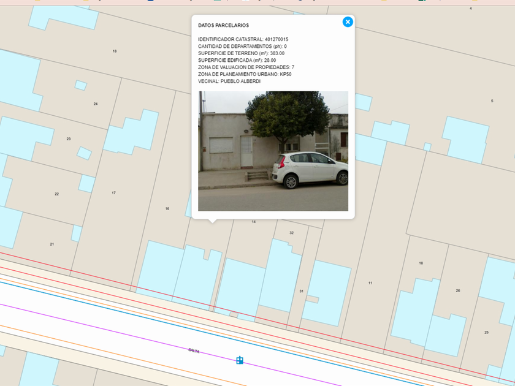
Task: Click the Vecinal: Pueblo Alberdi line
Action: [x=229, y=81]
